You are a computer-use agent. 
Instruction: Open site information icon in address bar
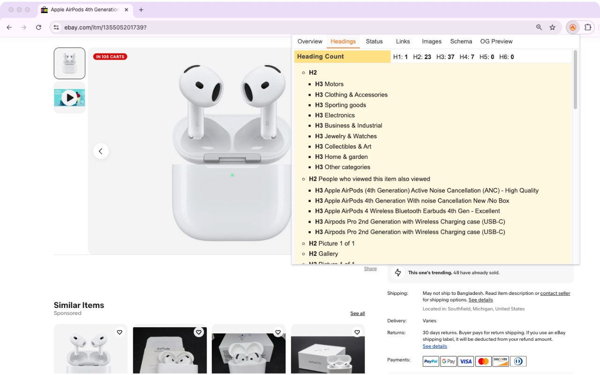56,28
